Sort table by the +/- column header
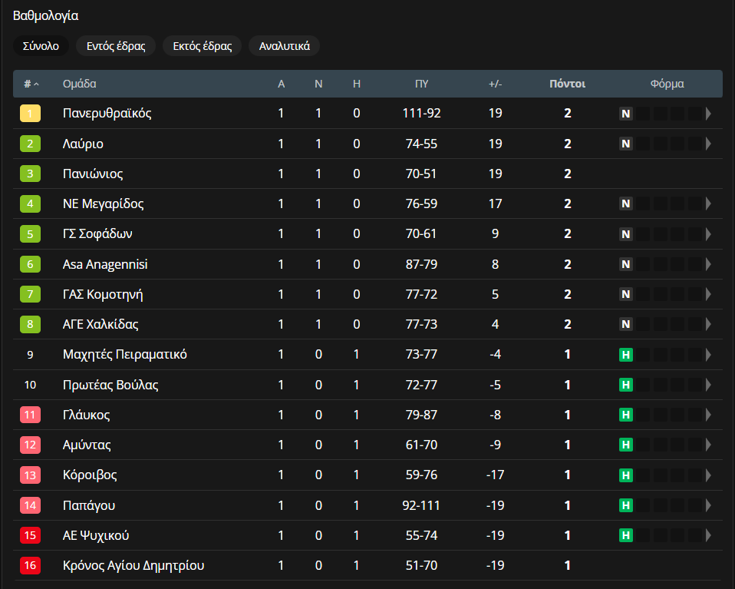 [495, 84]
